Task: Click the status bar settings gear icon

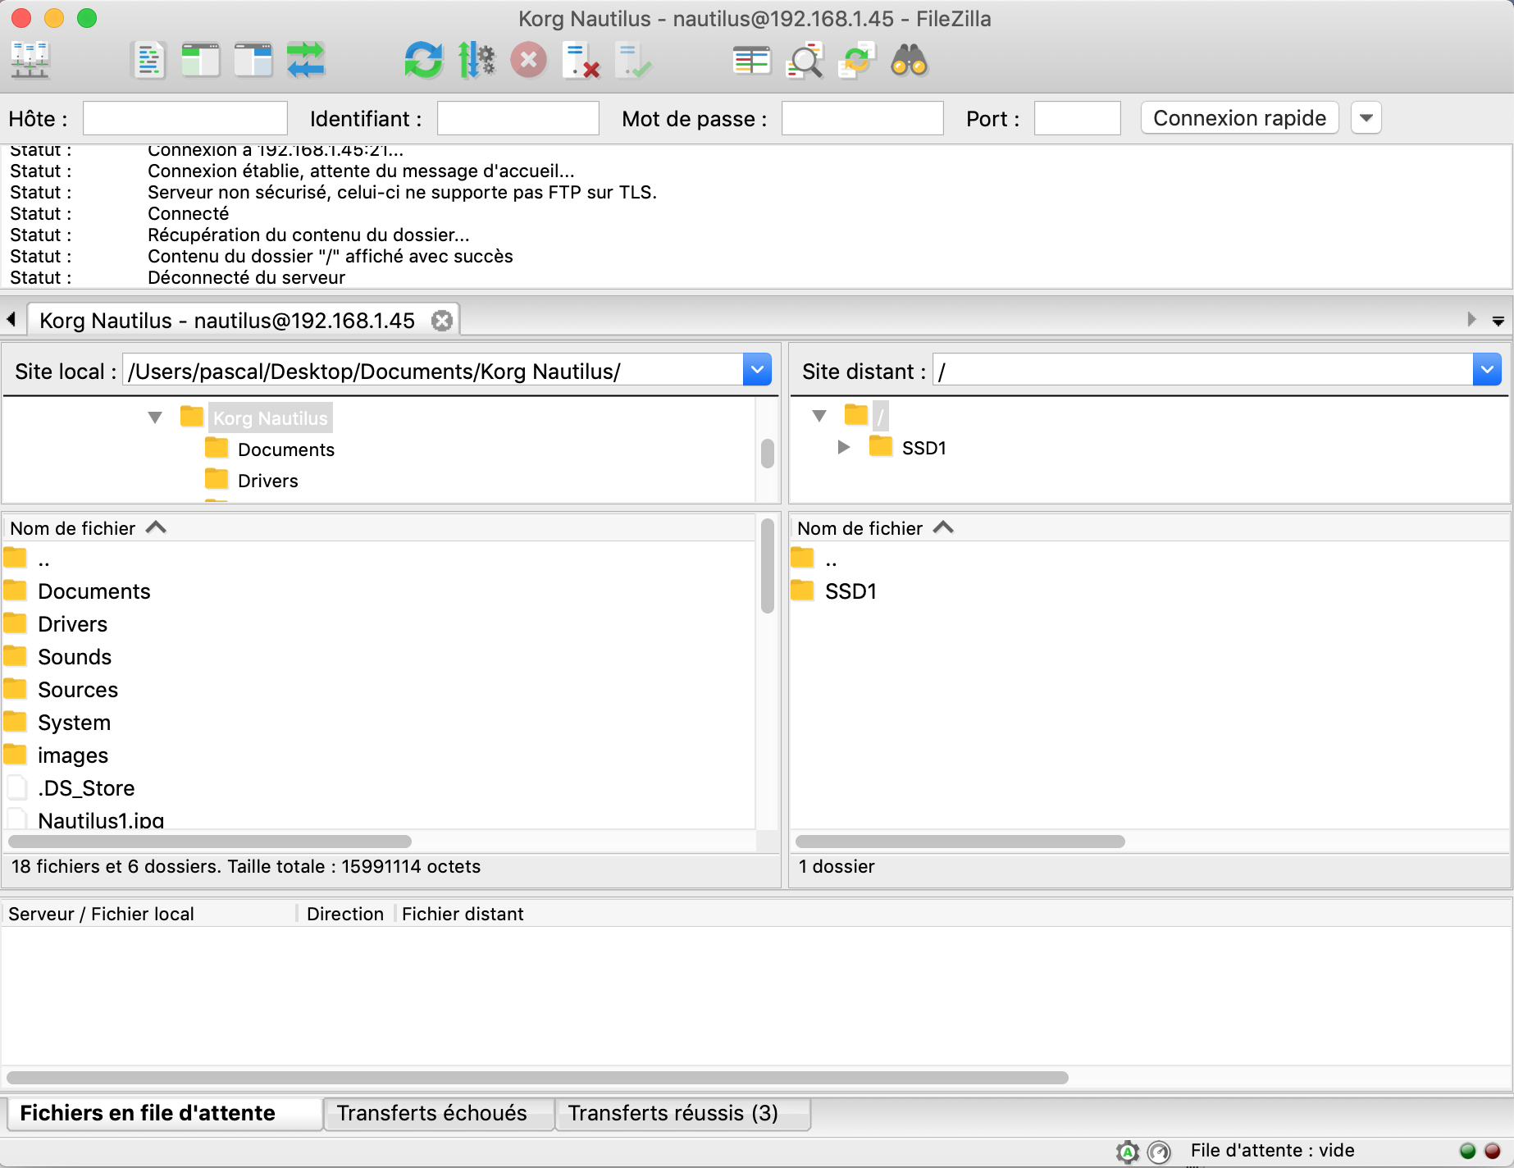Action: point(1128,1152)
